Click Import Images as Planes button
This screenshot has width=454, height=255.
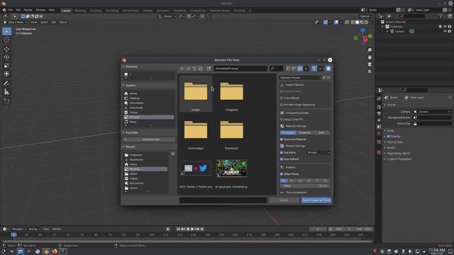coord(316,200)
